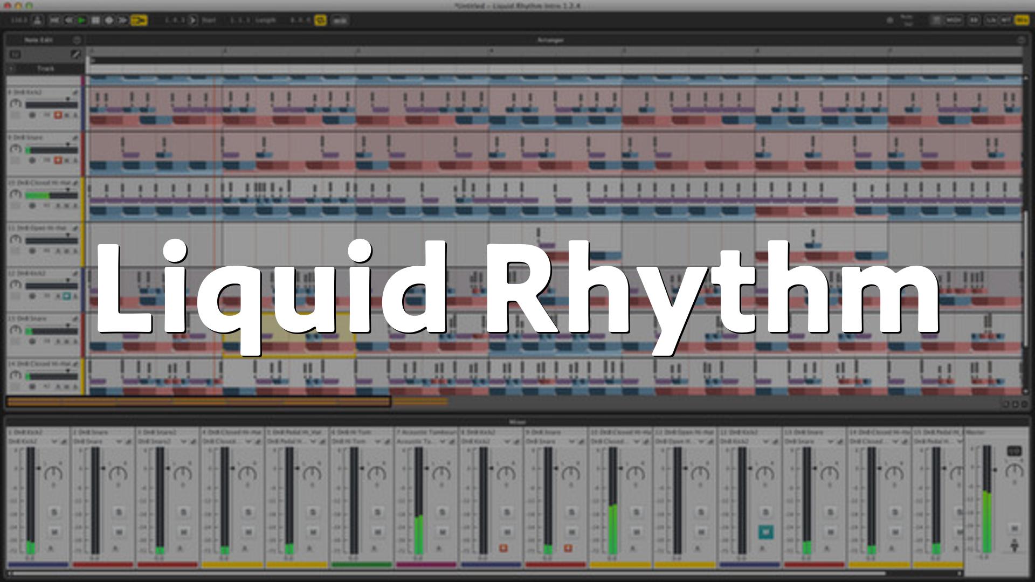Solo mixer channel 1 DnB Kick2
This screenshot has height=582, width=1035.
click(x=54, y=512)
